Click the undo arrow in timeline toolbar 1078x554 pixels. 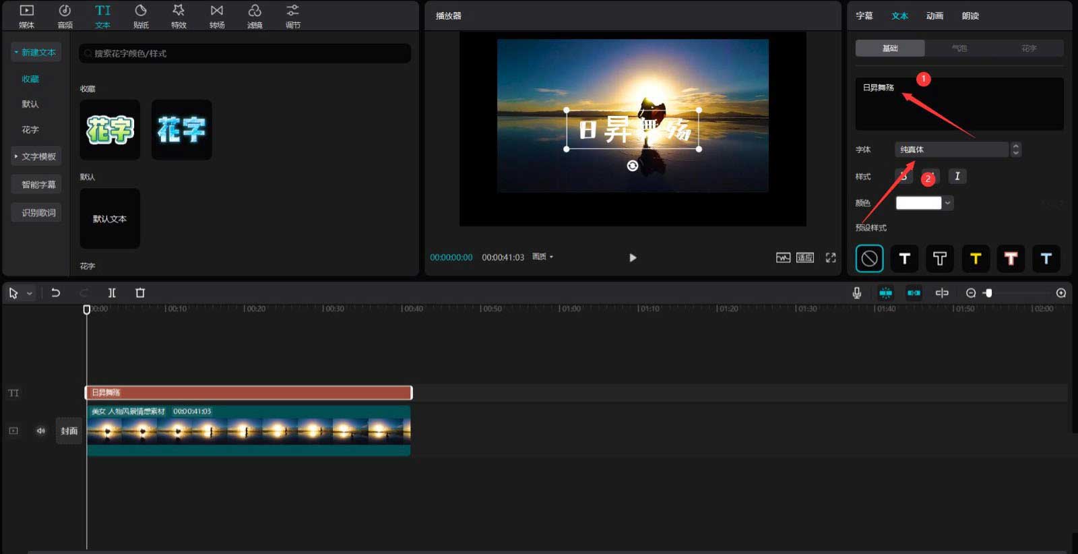coord(56,293)
